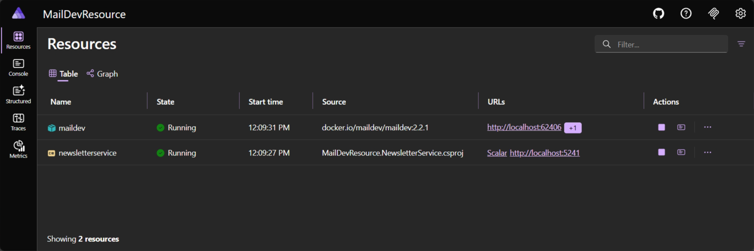This screenshot has height=251, width=754.
Task: Select the maildev resource name
Action: [72, 128]
